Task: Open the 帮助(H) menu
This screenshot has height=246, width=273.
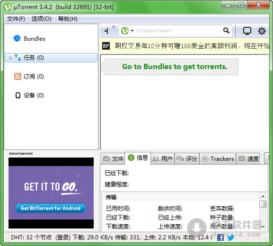Action: point(68,19)
